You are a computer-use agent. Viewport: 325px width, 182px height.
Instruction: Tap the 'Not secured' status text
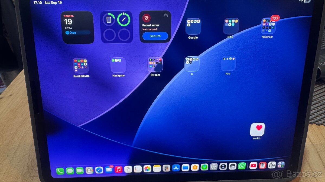(149, 29)
